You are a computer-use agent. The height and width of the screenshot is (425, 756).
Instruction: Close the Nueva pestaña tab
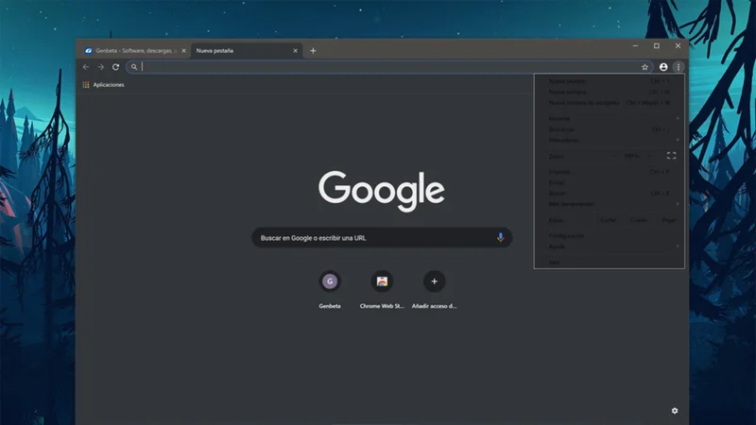click(295, 51)
